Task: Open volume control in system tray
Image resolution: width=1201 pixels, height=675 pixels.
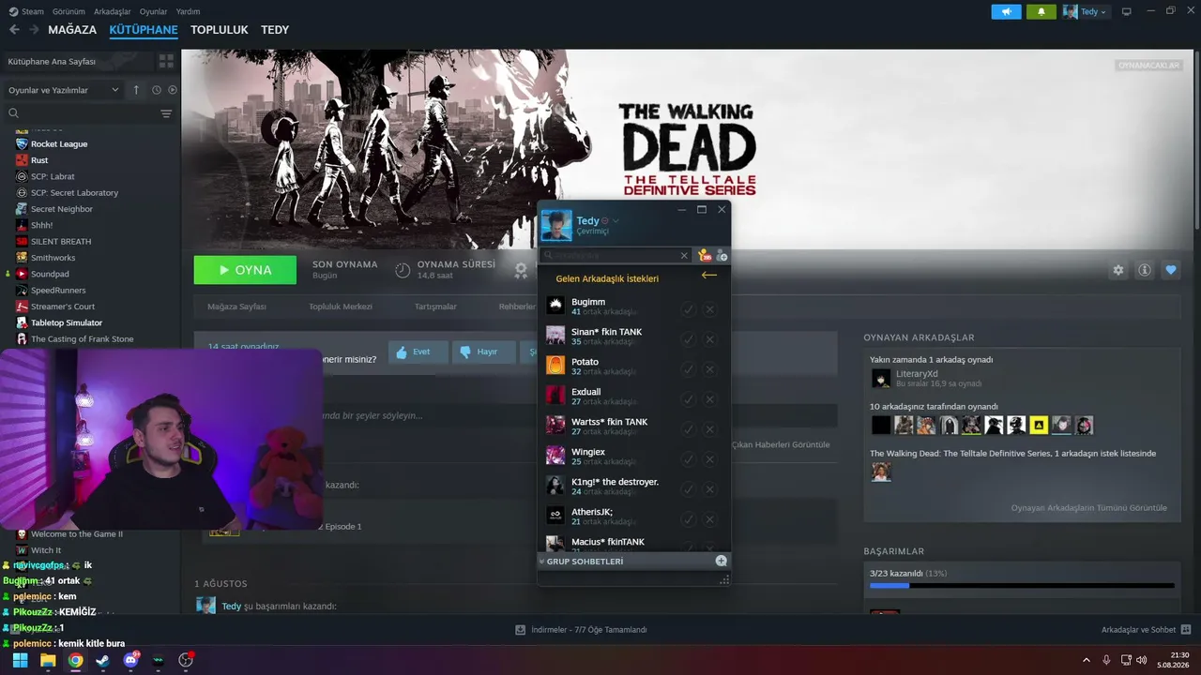Action: click(x=1142, y=660)
